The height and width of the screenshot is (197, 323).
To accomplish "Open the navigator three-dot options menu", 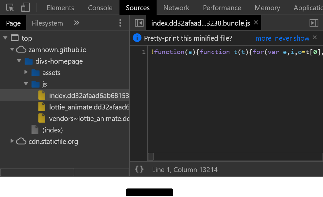I will coord(120,23).
